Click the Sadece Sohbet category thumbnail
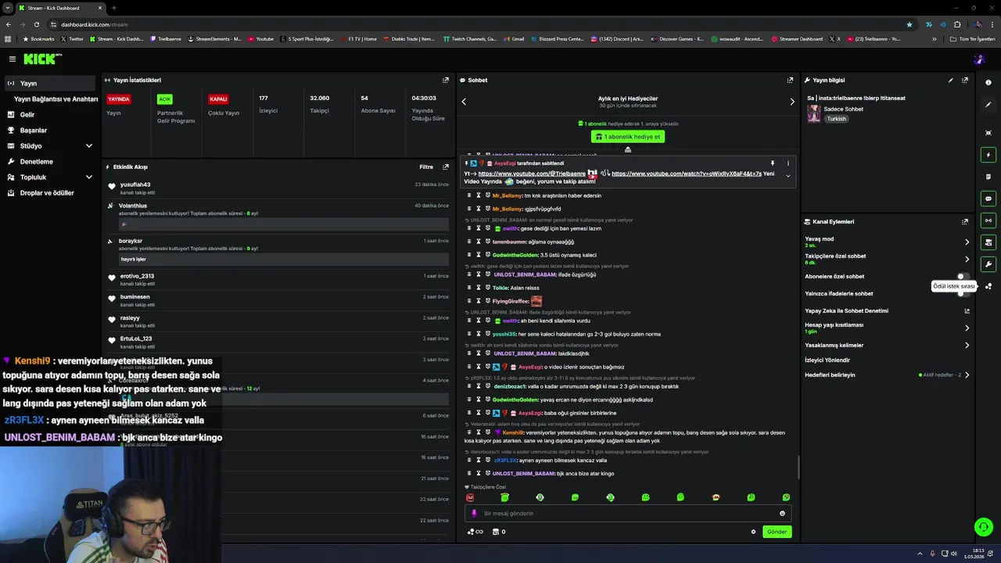1001x563 pixels. tap(814, 114)
